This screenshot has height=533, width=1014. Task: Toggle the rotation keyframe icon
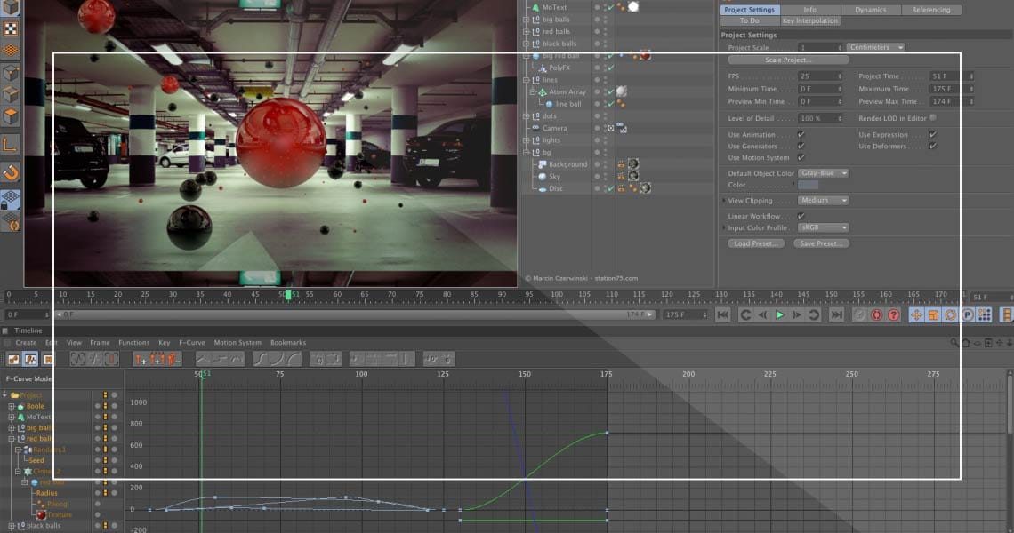tap(950, 315)
